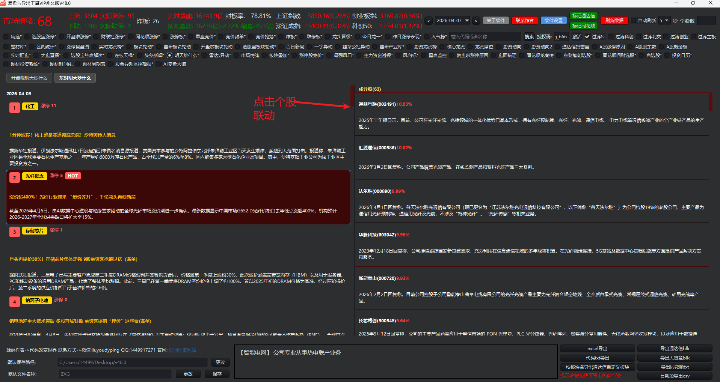This screenshot has height=382, width=720.
Task: Click the red number 1 badge for 化工
Action: 14,108
